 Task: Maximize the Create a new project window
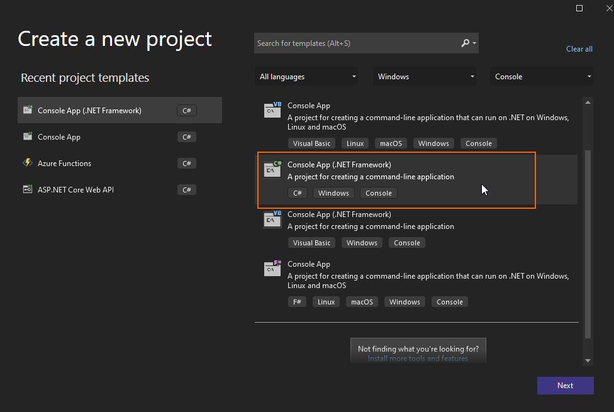pos(579,8)
